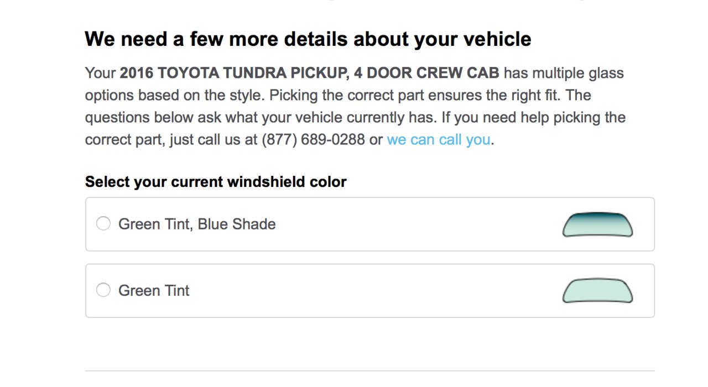Click the 'Select your current windshield color' heading
This screenshot has width=708, height=387.
point(216,182)
